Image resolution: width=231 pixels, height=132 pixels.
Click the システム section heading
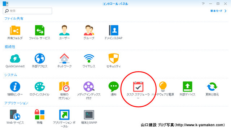point(10,75)
